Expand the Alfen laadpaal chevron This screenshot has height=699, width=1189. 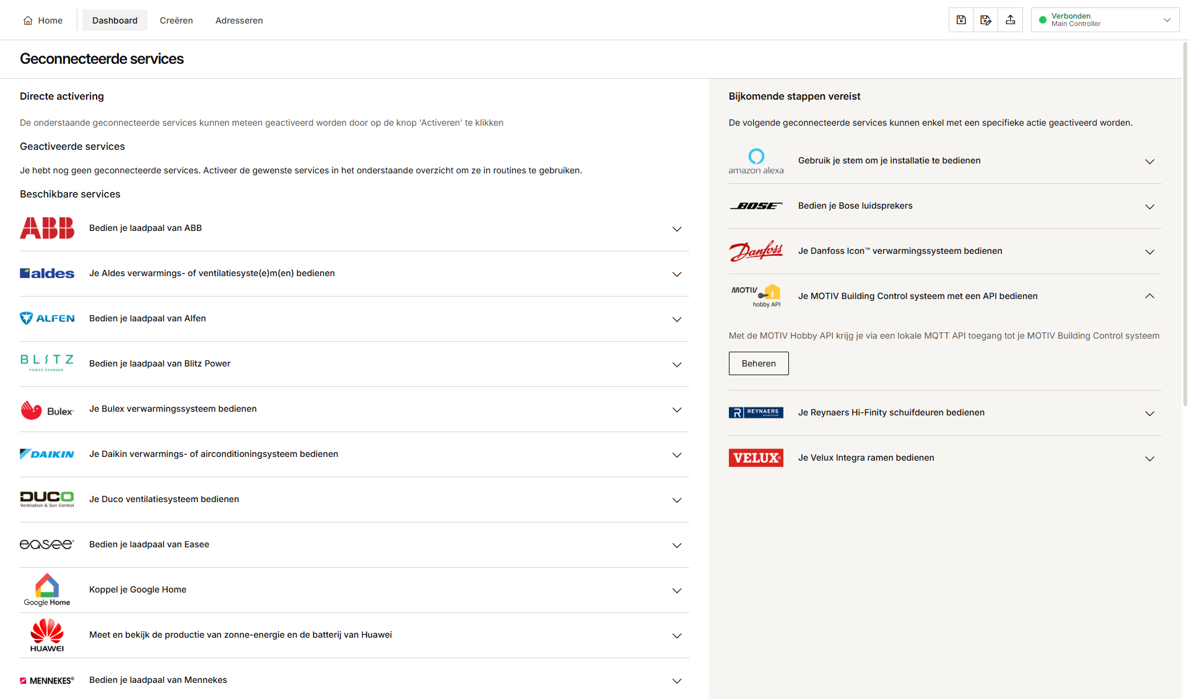click(x=677, y=319)
